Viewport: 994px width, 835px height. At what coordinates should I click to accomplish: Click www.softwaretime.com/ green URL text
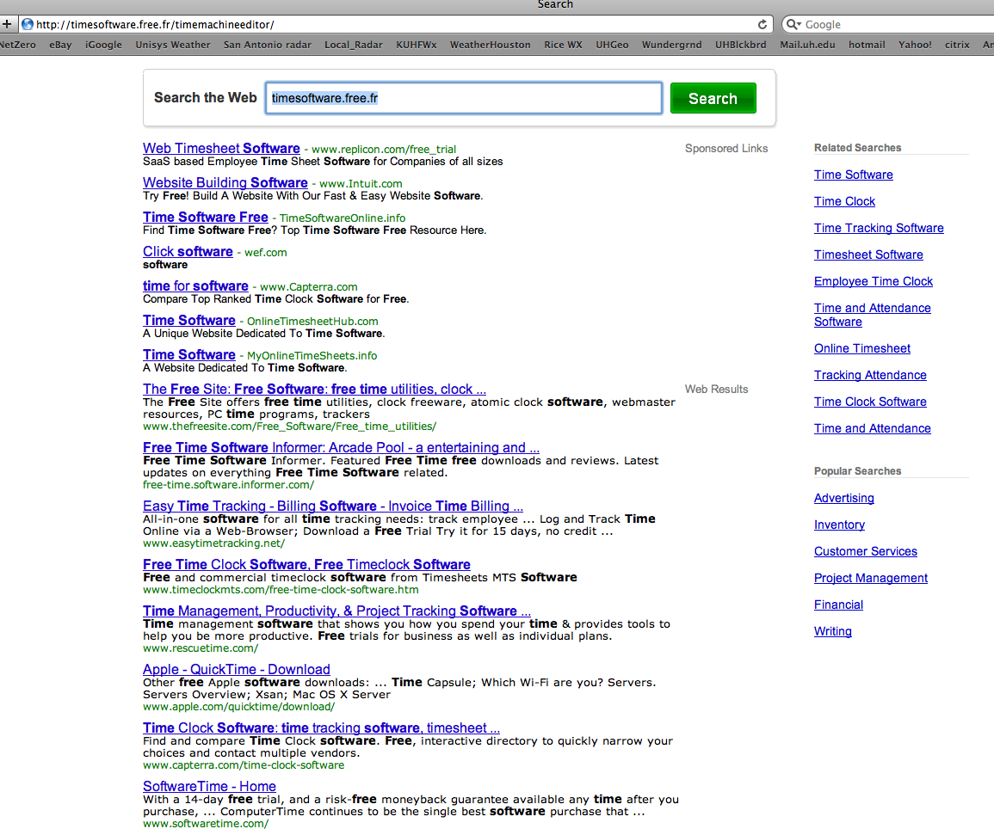(206, 824)
